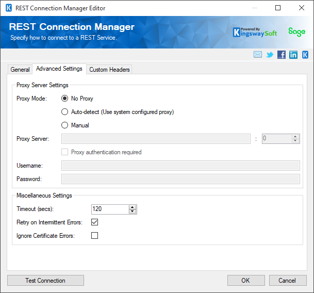Increase the Timeout value with up arrow
Viewport: 314px width, 293px height.
[133, 207]
